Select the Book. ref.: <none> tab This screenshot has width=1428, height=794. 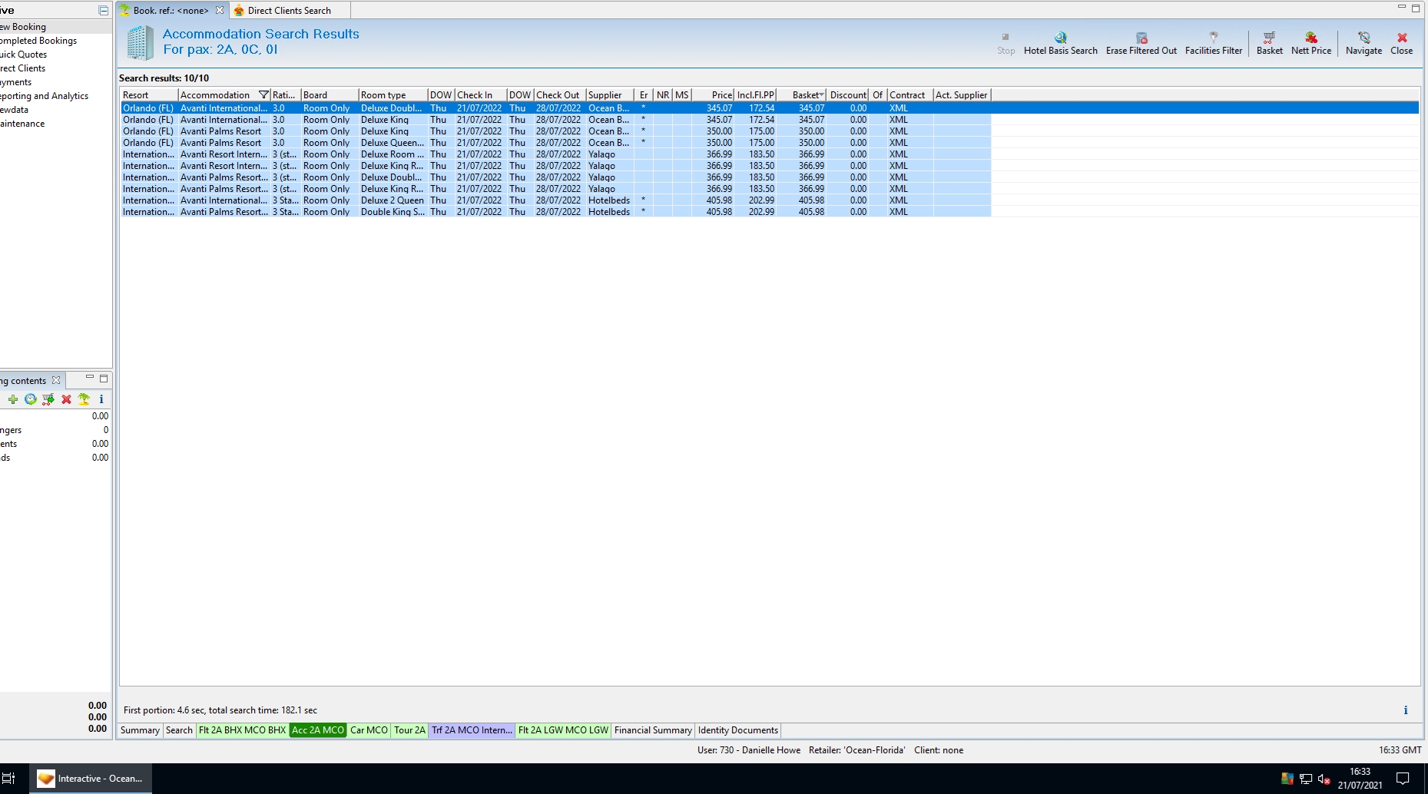point(171,11)
